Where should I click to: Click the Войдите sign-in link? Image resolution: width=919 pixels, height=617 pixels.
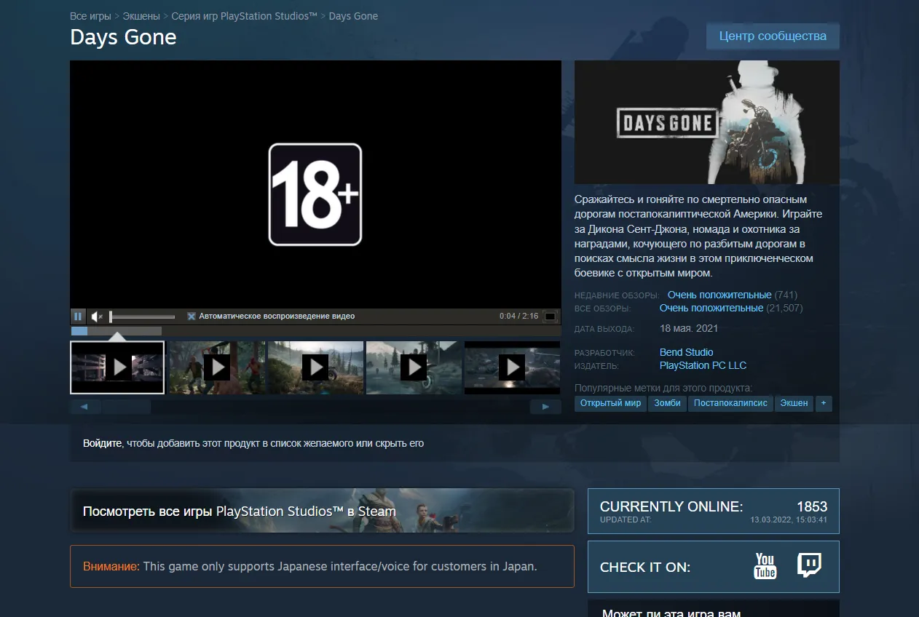pyautogui.click(x=102, y=443)
